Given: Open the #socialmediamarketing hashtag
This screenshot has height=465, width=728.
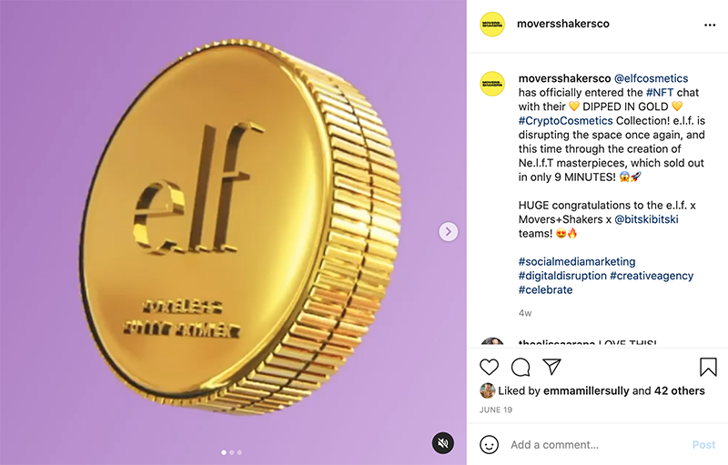Looking at the screenshot, I should click(577, 262).
